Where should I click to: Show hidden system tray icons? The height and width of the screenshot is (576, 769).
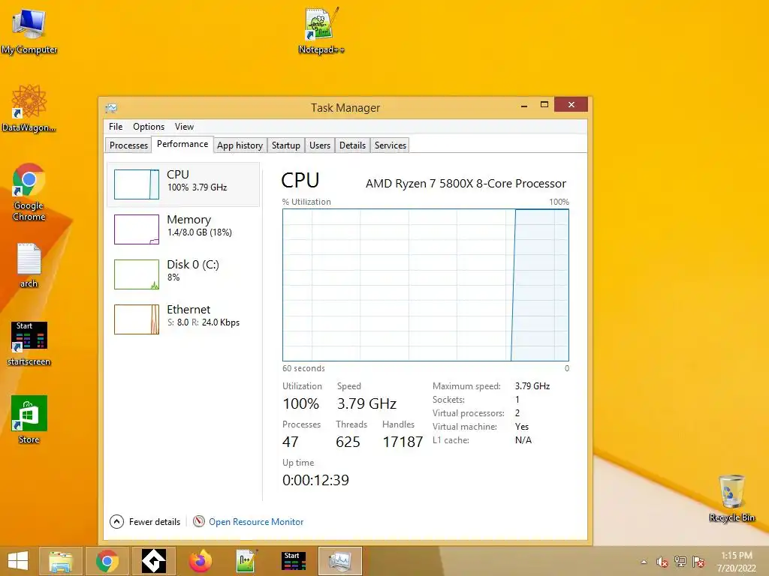[x=644, y=562]
